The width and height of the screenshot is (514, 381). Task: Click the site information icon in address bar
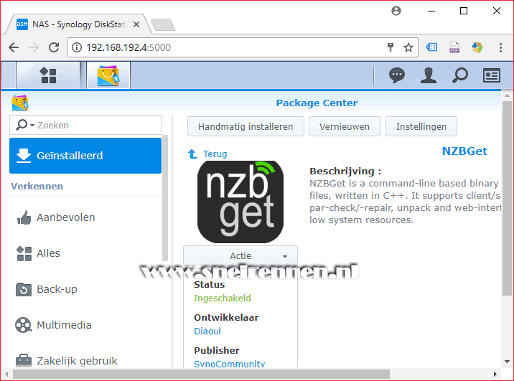tap(77, 47)
